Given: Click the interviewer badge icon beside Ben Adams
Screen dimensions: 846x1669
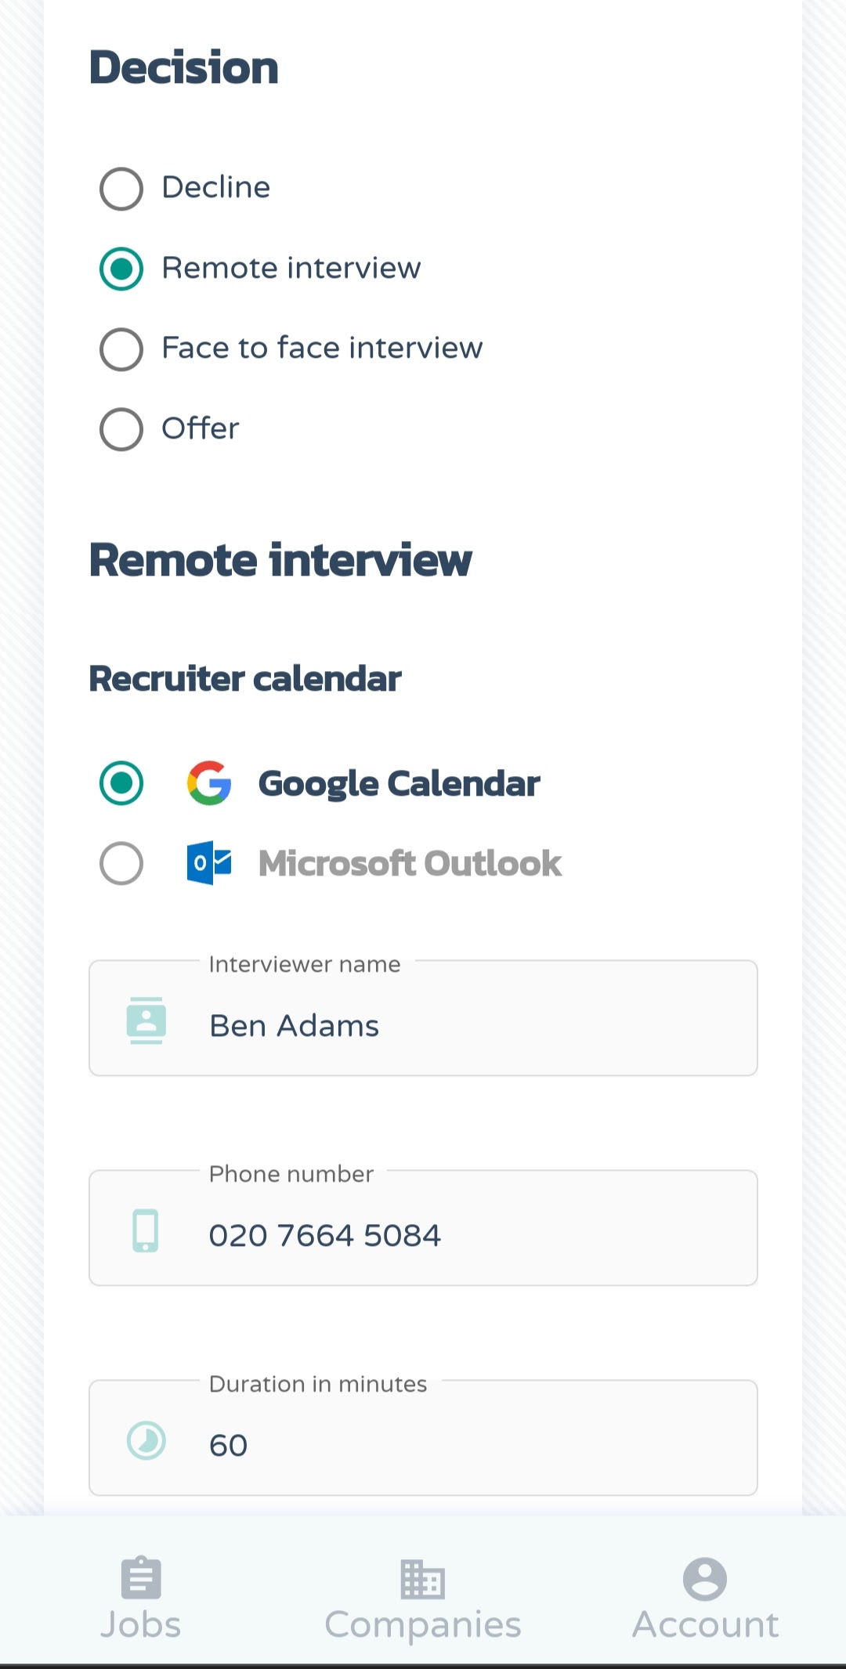Looking at the screenshot, I should pyautogui.click(x=145, y=1021).
